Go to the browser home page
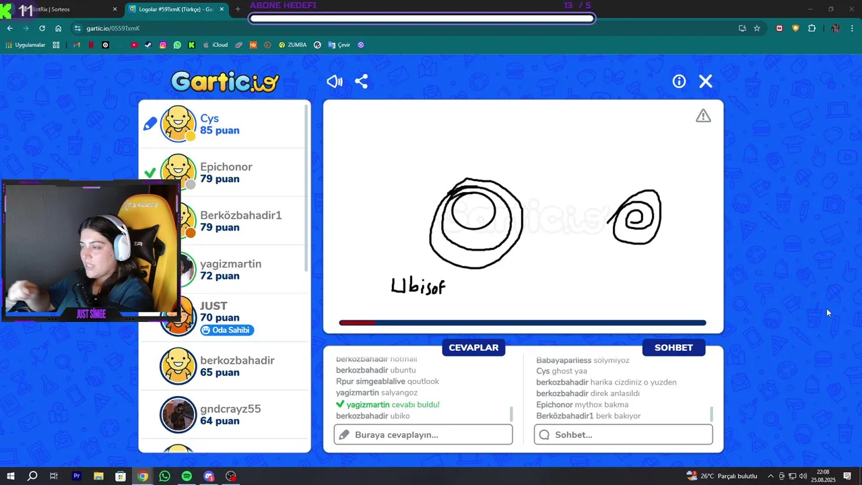 [58, 28]
